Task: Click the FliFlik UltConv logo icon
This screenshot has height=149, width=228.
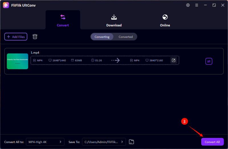Action: 5,5
